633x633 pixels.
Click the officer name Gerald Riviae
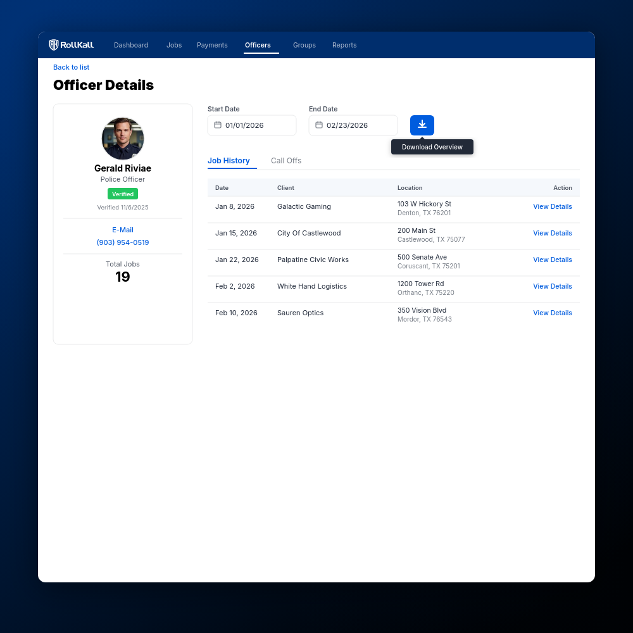[x=123, y=168]
